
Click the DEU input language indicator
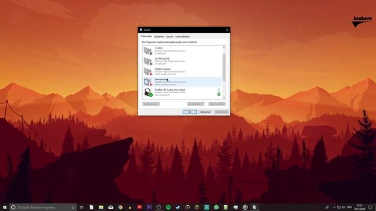coord(350,207)
